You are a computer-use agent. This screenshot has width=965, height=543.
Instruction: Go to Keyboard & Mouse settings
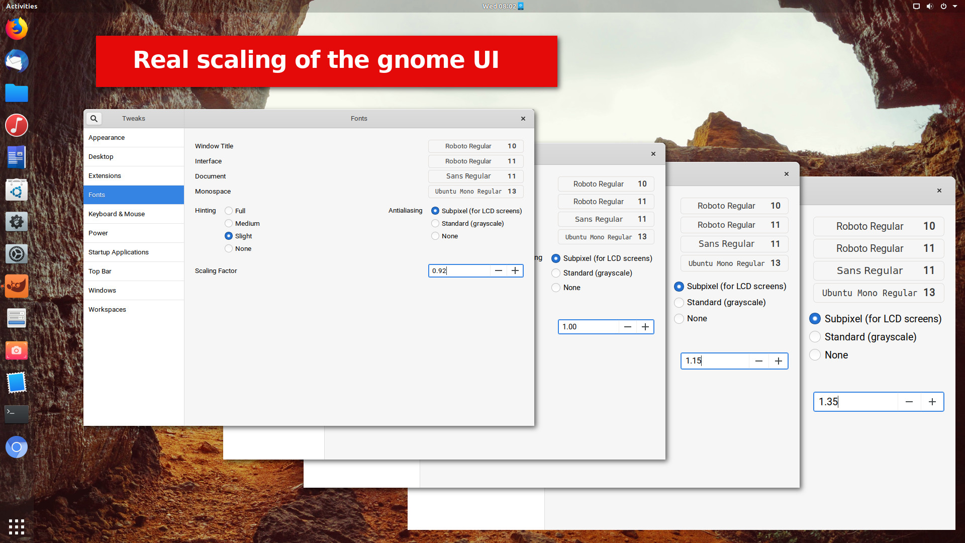134,214
